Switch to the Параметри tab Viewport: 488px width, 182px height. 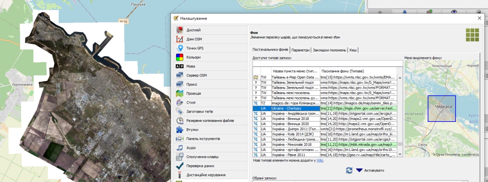[x=300, y=50]
